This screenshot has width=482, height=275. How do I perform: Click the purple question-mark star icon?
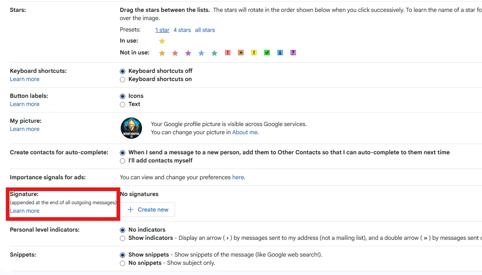[x=293, y=52]
